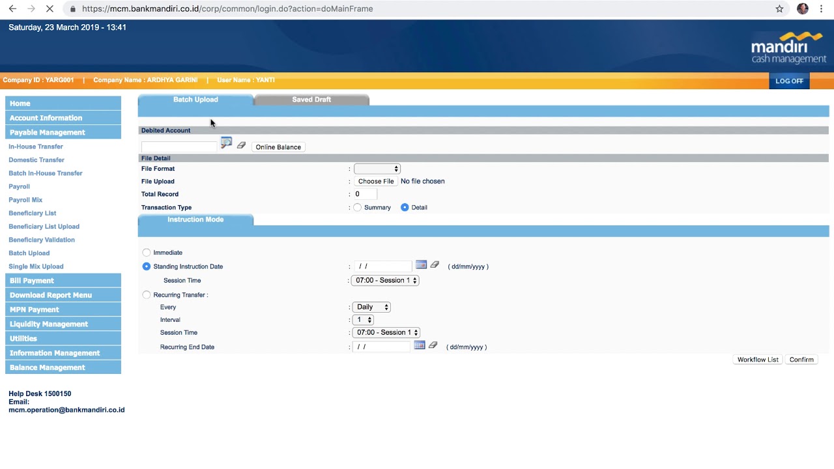Click Confirm button
Screen dimensions: 834x469
(x=801, y=360)
